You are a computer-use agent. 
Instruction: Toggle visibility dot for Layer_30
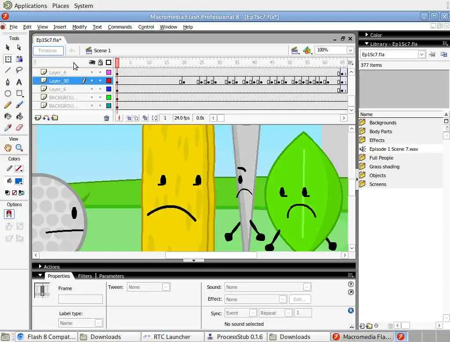click(92, 81)
